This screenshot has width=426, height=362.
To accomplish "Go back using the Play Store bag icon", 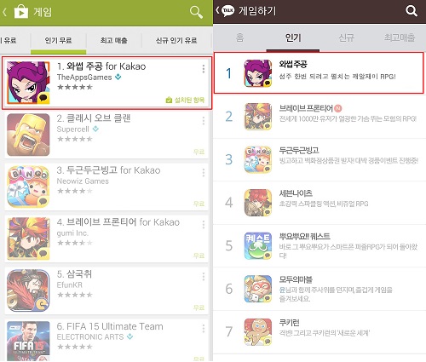I will point(20,12).
